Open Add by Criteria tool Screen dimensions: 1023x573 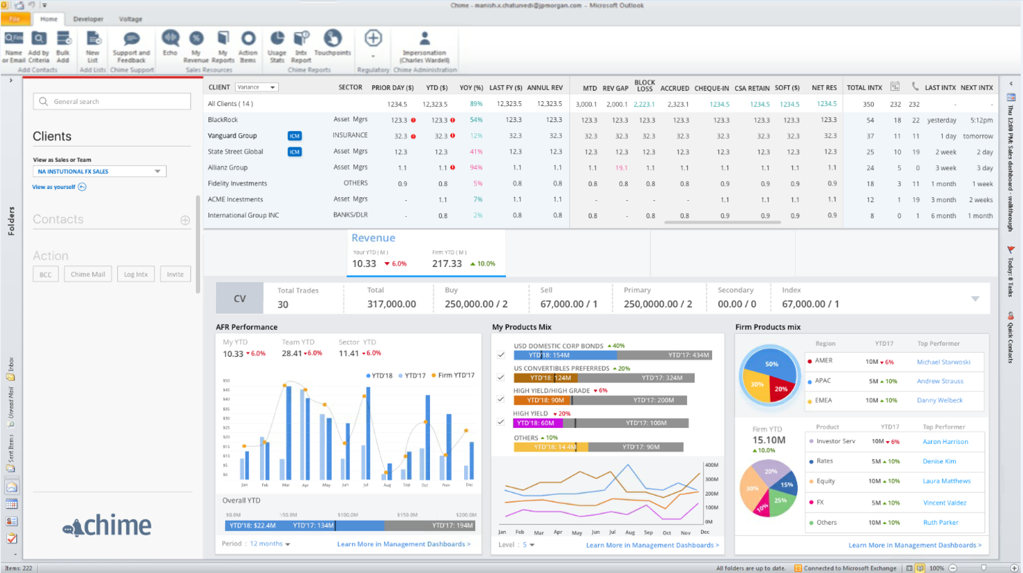pos(39,47)
